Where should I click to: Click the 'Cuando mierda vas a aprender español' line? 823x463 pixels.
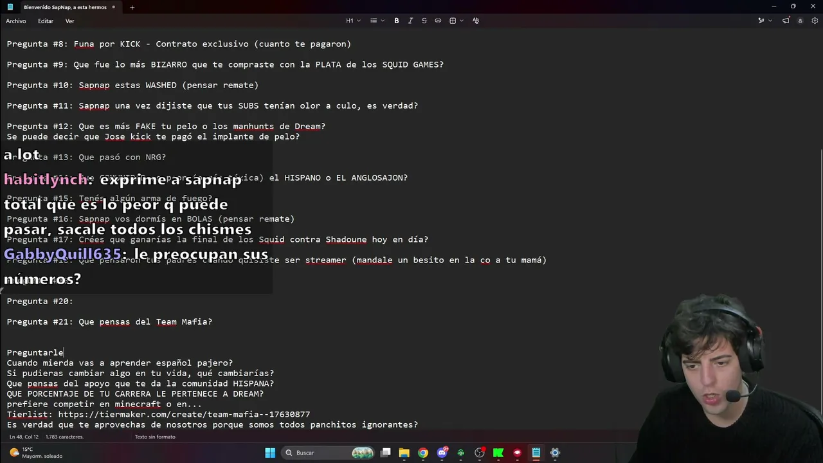coord(120,363)
